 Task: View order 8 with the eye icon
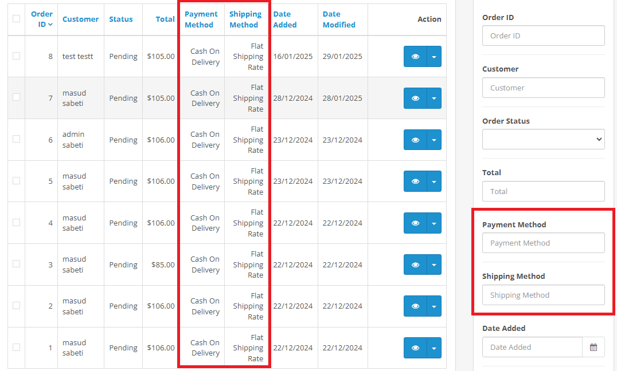click(x=415, y=57)
